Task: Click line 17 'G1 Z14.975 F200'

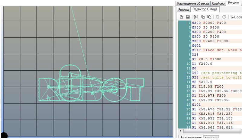Action: [x=209, y=96]
